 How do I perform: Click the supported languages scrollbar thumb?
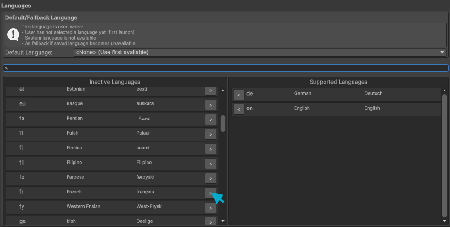coord(444,156)
